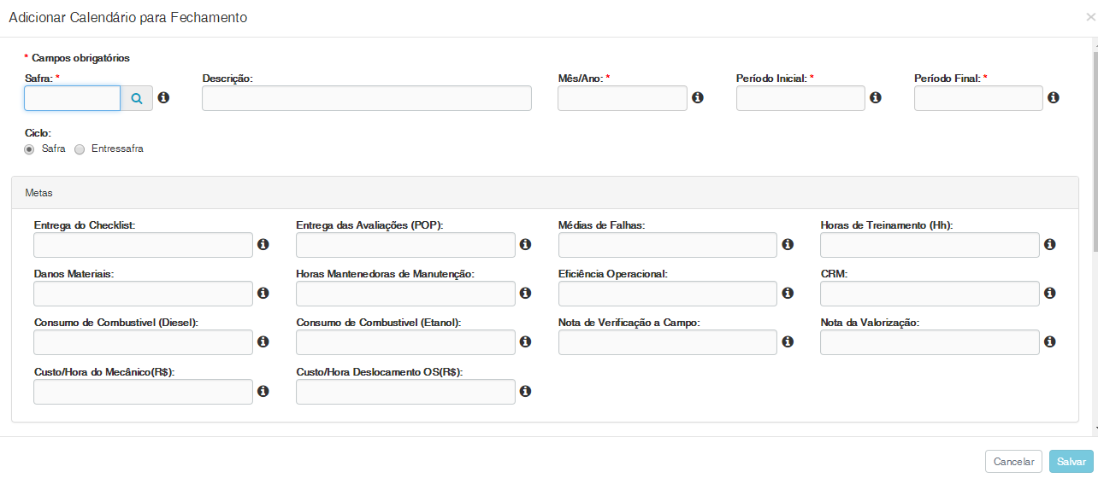Focus the Mês/Ano input field

[622, 98]
